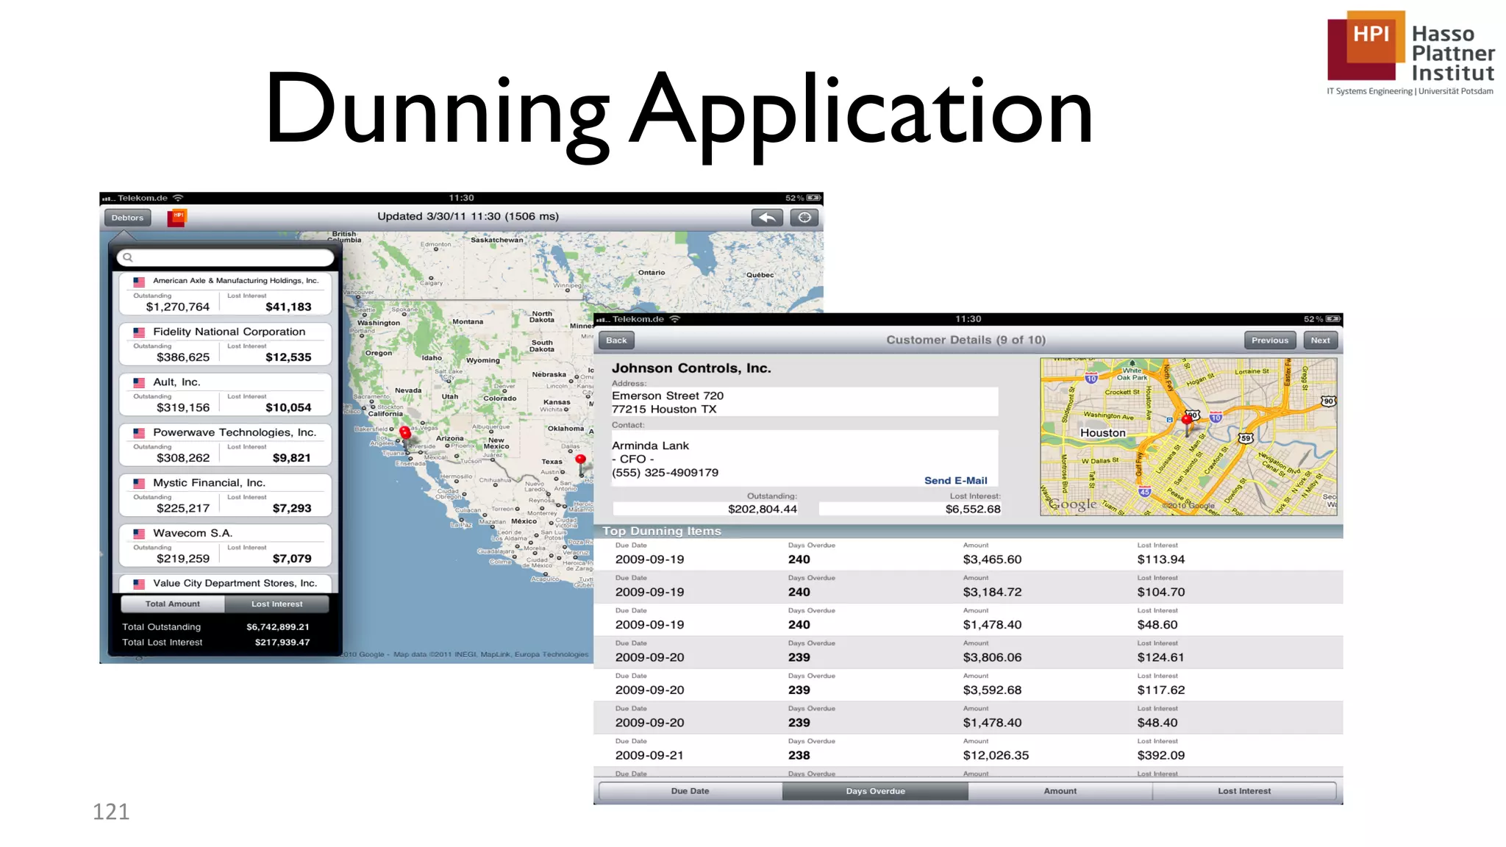Click US flag icon beside Wavecom S.A.
Screen dimensions: 1506x847
(139, 534)
